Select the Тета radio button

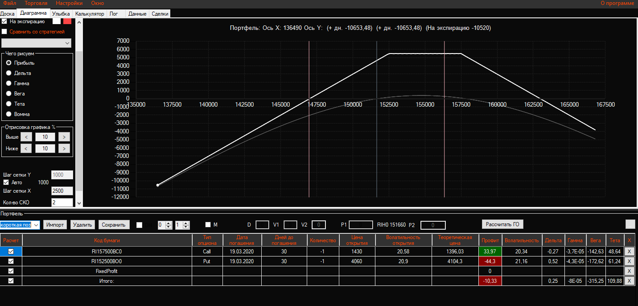pos(8,104)
